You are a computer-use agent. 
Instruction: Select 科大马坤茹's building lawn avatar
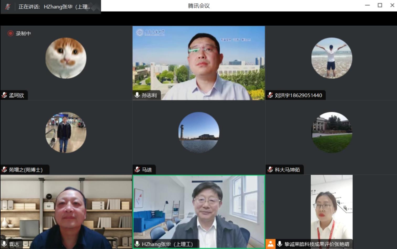coord(332,132)
